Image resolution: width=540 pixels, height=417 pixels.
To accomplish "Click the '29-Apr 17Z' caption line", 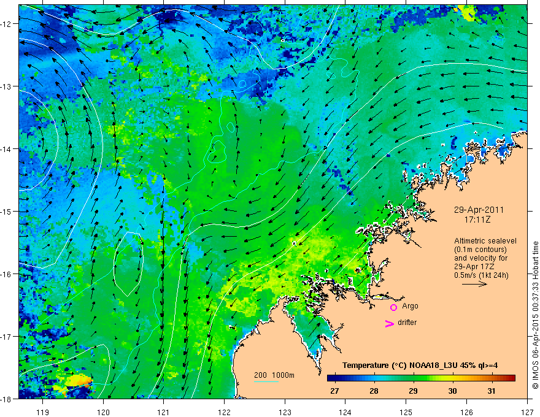I will pos(474,267).
